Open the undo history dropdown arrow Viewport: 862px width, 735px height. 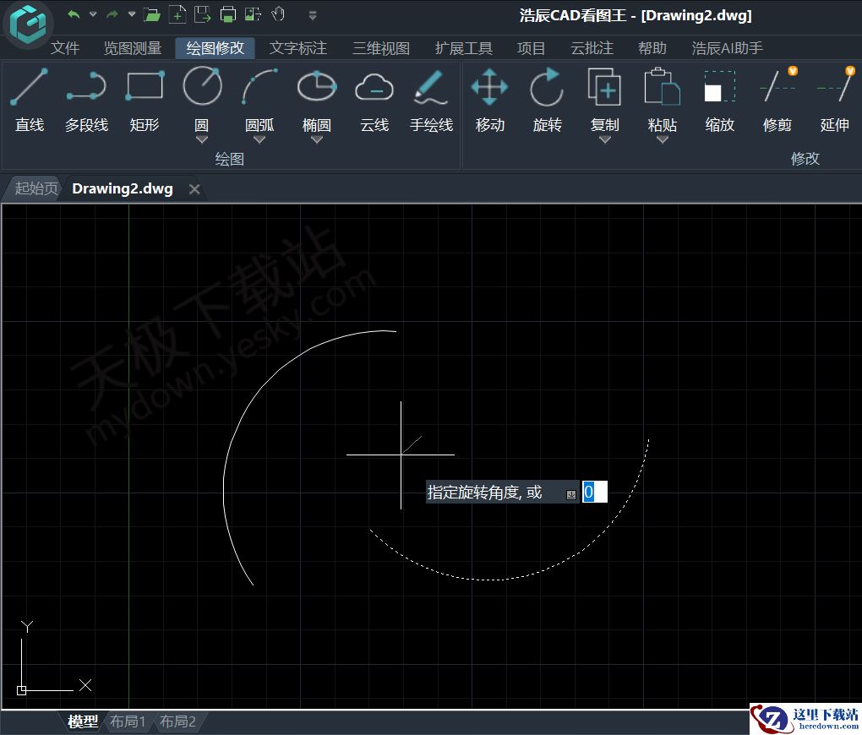[93, 14]
